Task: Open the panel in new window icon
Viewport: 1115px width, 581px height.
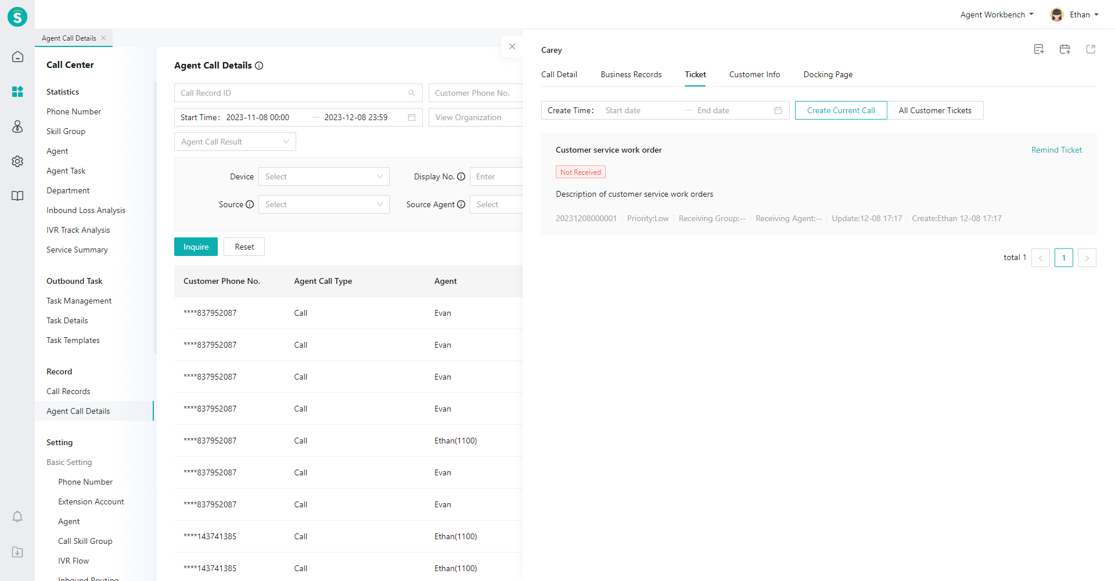Action: pyautogui.click(x=1091, y=49)
